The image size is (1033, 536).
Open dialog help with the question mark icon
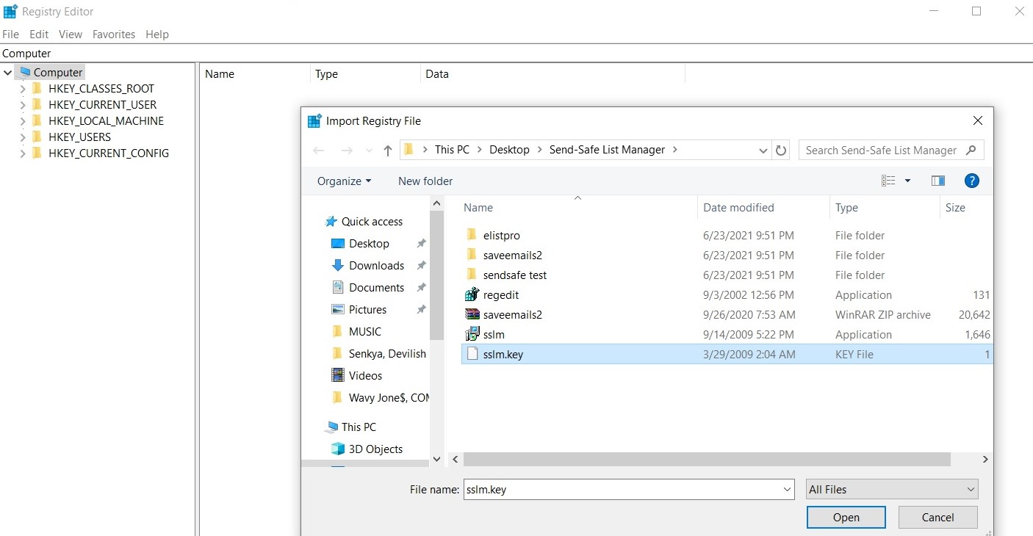[971, 181]
